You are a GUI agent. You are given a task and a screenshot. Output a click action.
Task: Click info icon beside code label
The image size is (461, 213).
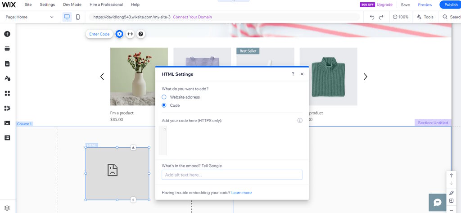pos(300,120)
